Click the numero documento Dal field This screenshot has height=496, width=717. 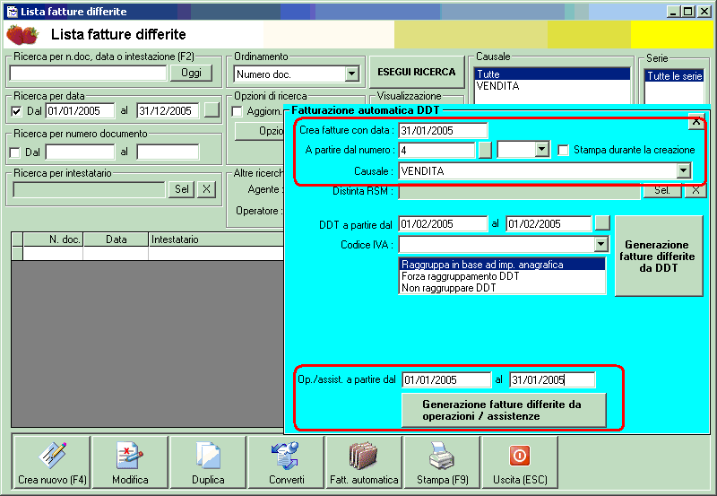click(x=80, y=152)
